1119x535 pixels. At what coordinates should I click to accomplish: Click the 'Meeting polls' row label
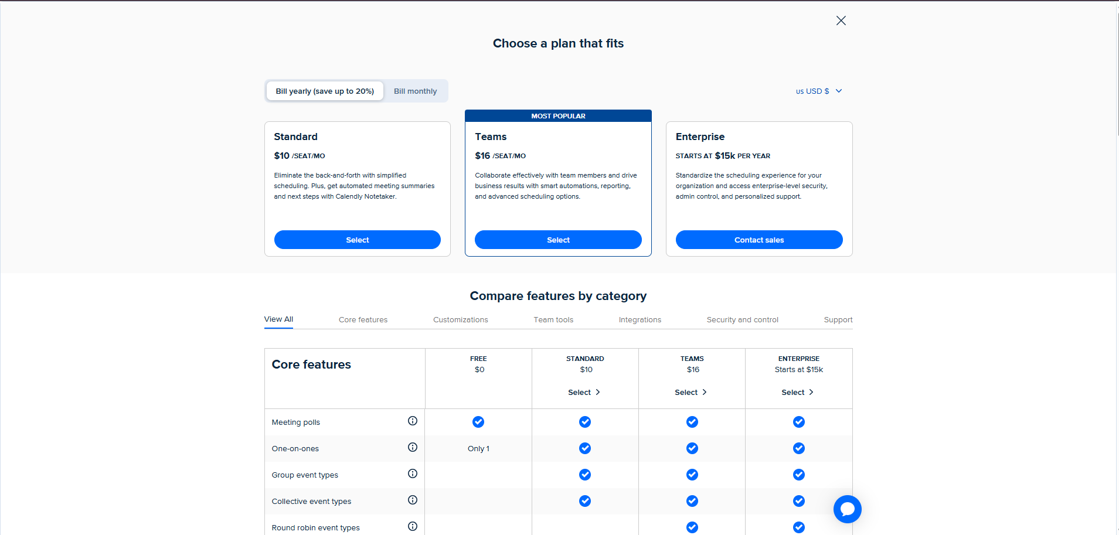[295, 422]
